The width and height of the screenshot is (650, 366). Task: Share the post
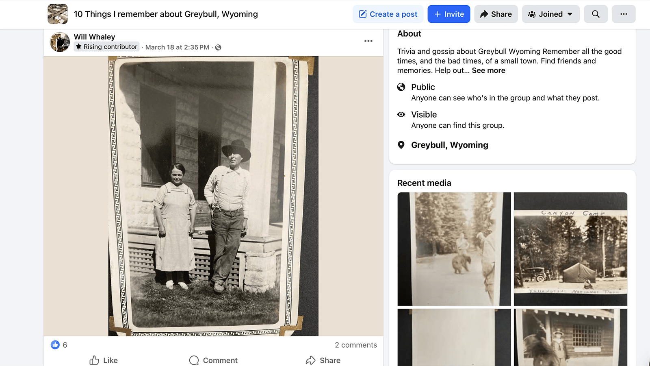pyautogui.click(x=323, y=360)
